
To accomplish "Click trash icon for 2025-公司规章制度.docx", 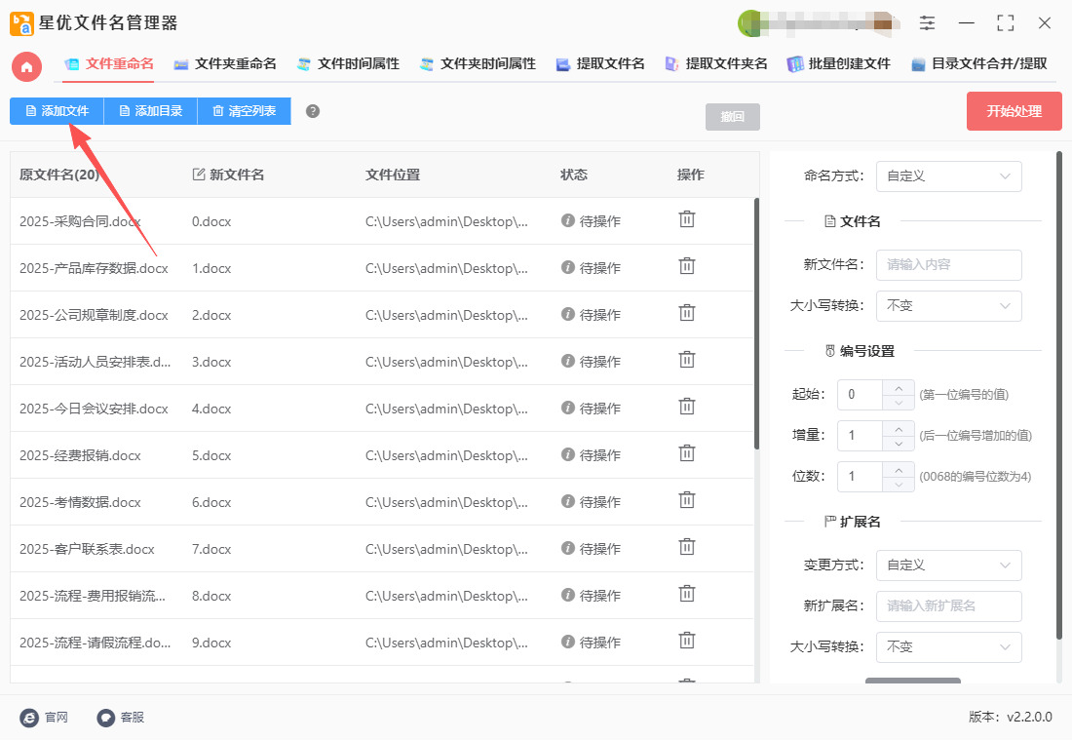I will pyautogui.click(x=687, y=313).
